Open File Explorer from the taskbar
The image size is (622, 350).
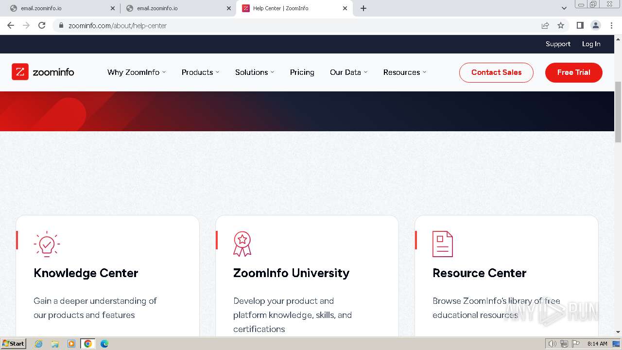(x=55, y=344)
